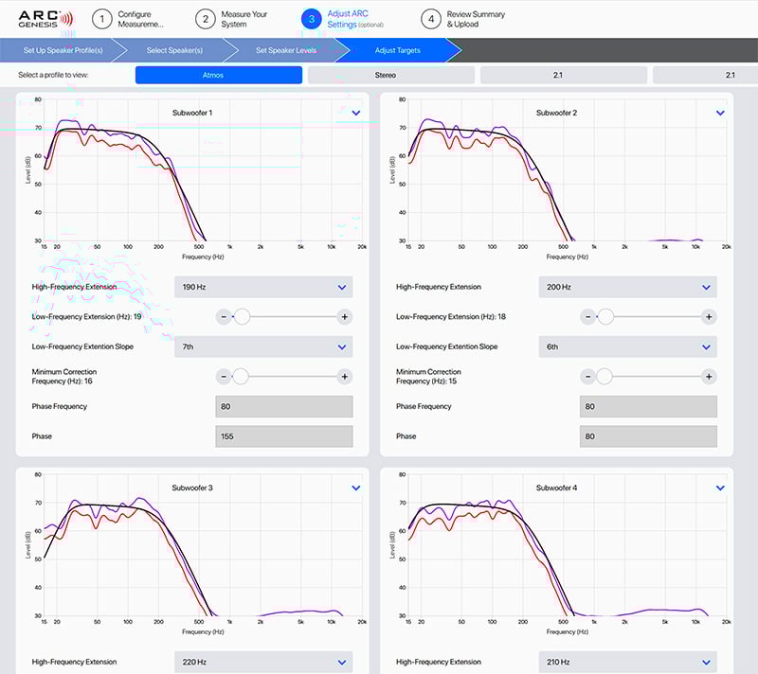Open Subwoofer 1 High-Frequency Extension 190 Hz dropdown
This screenshot has height=674, width=758.
[263, 287]
